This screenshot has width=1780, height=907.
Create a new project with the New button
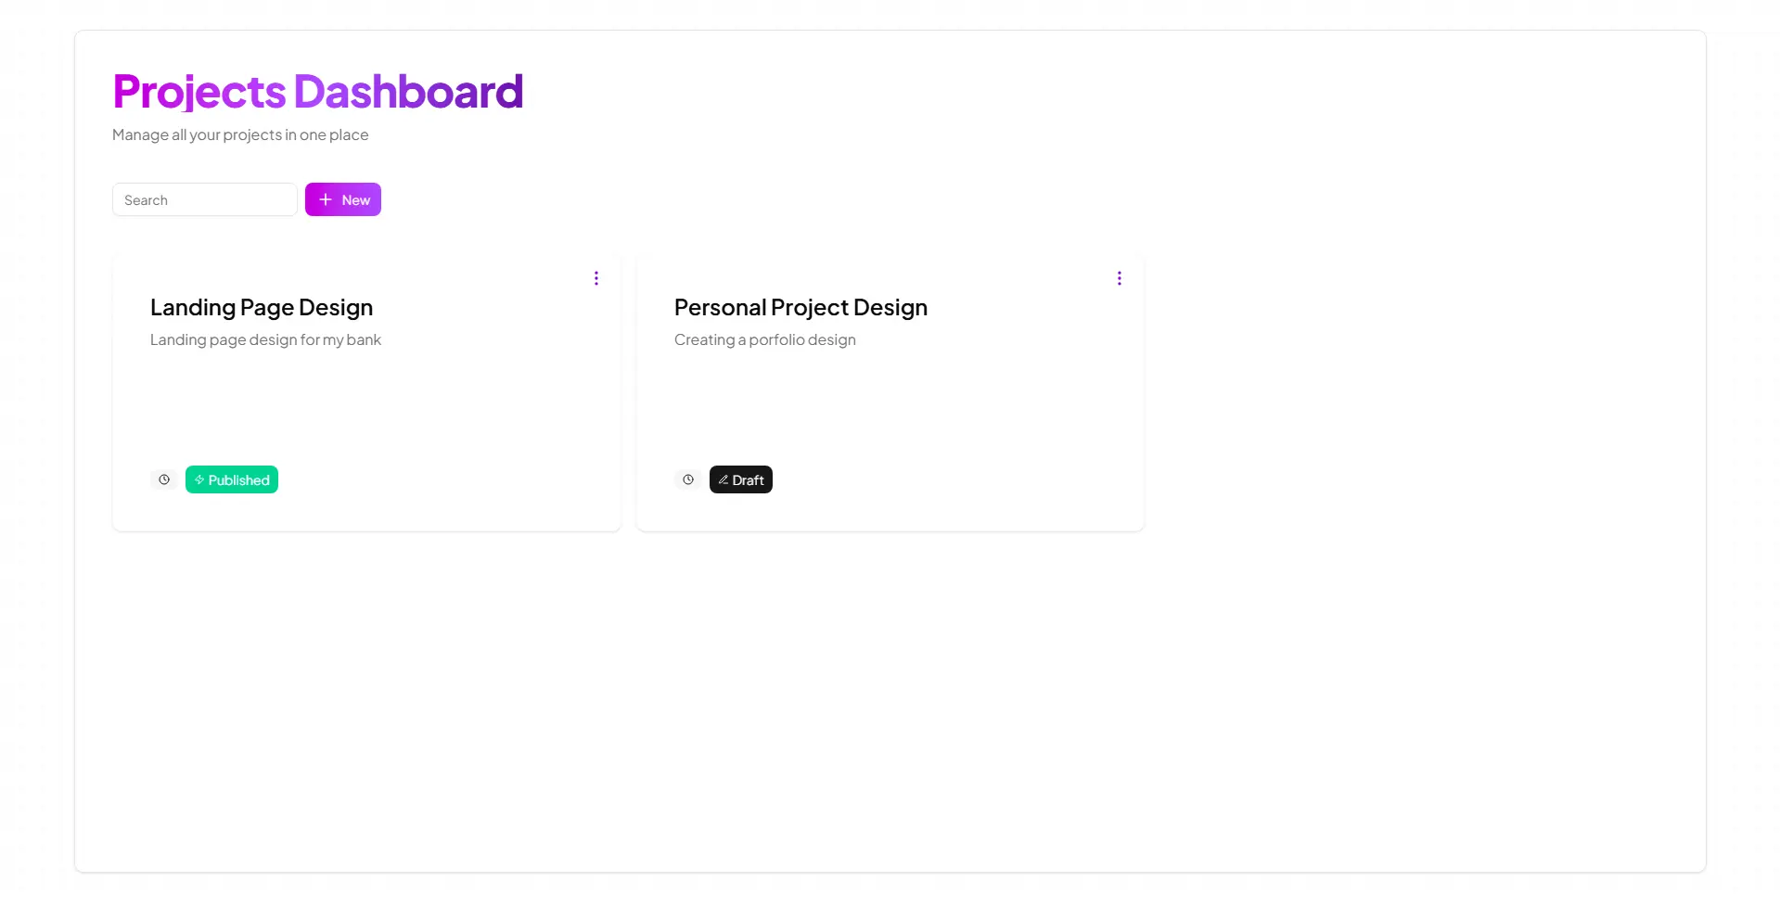[x=343, y=199]
